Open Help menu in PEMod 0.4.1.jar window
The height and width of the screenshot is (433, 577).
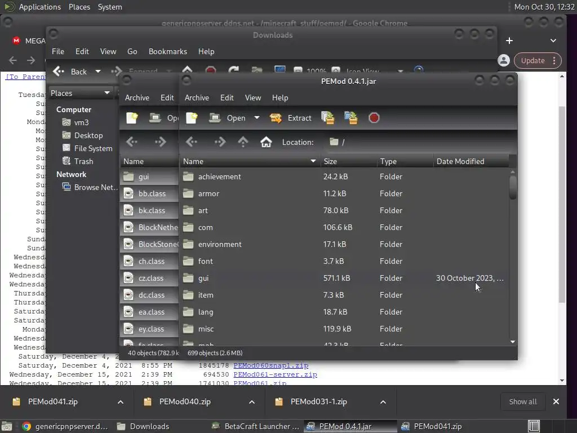click(x=280, y=98)
